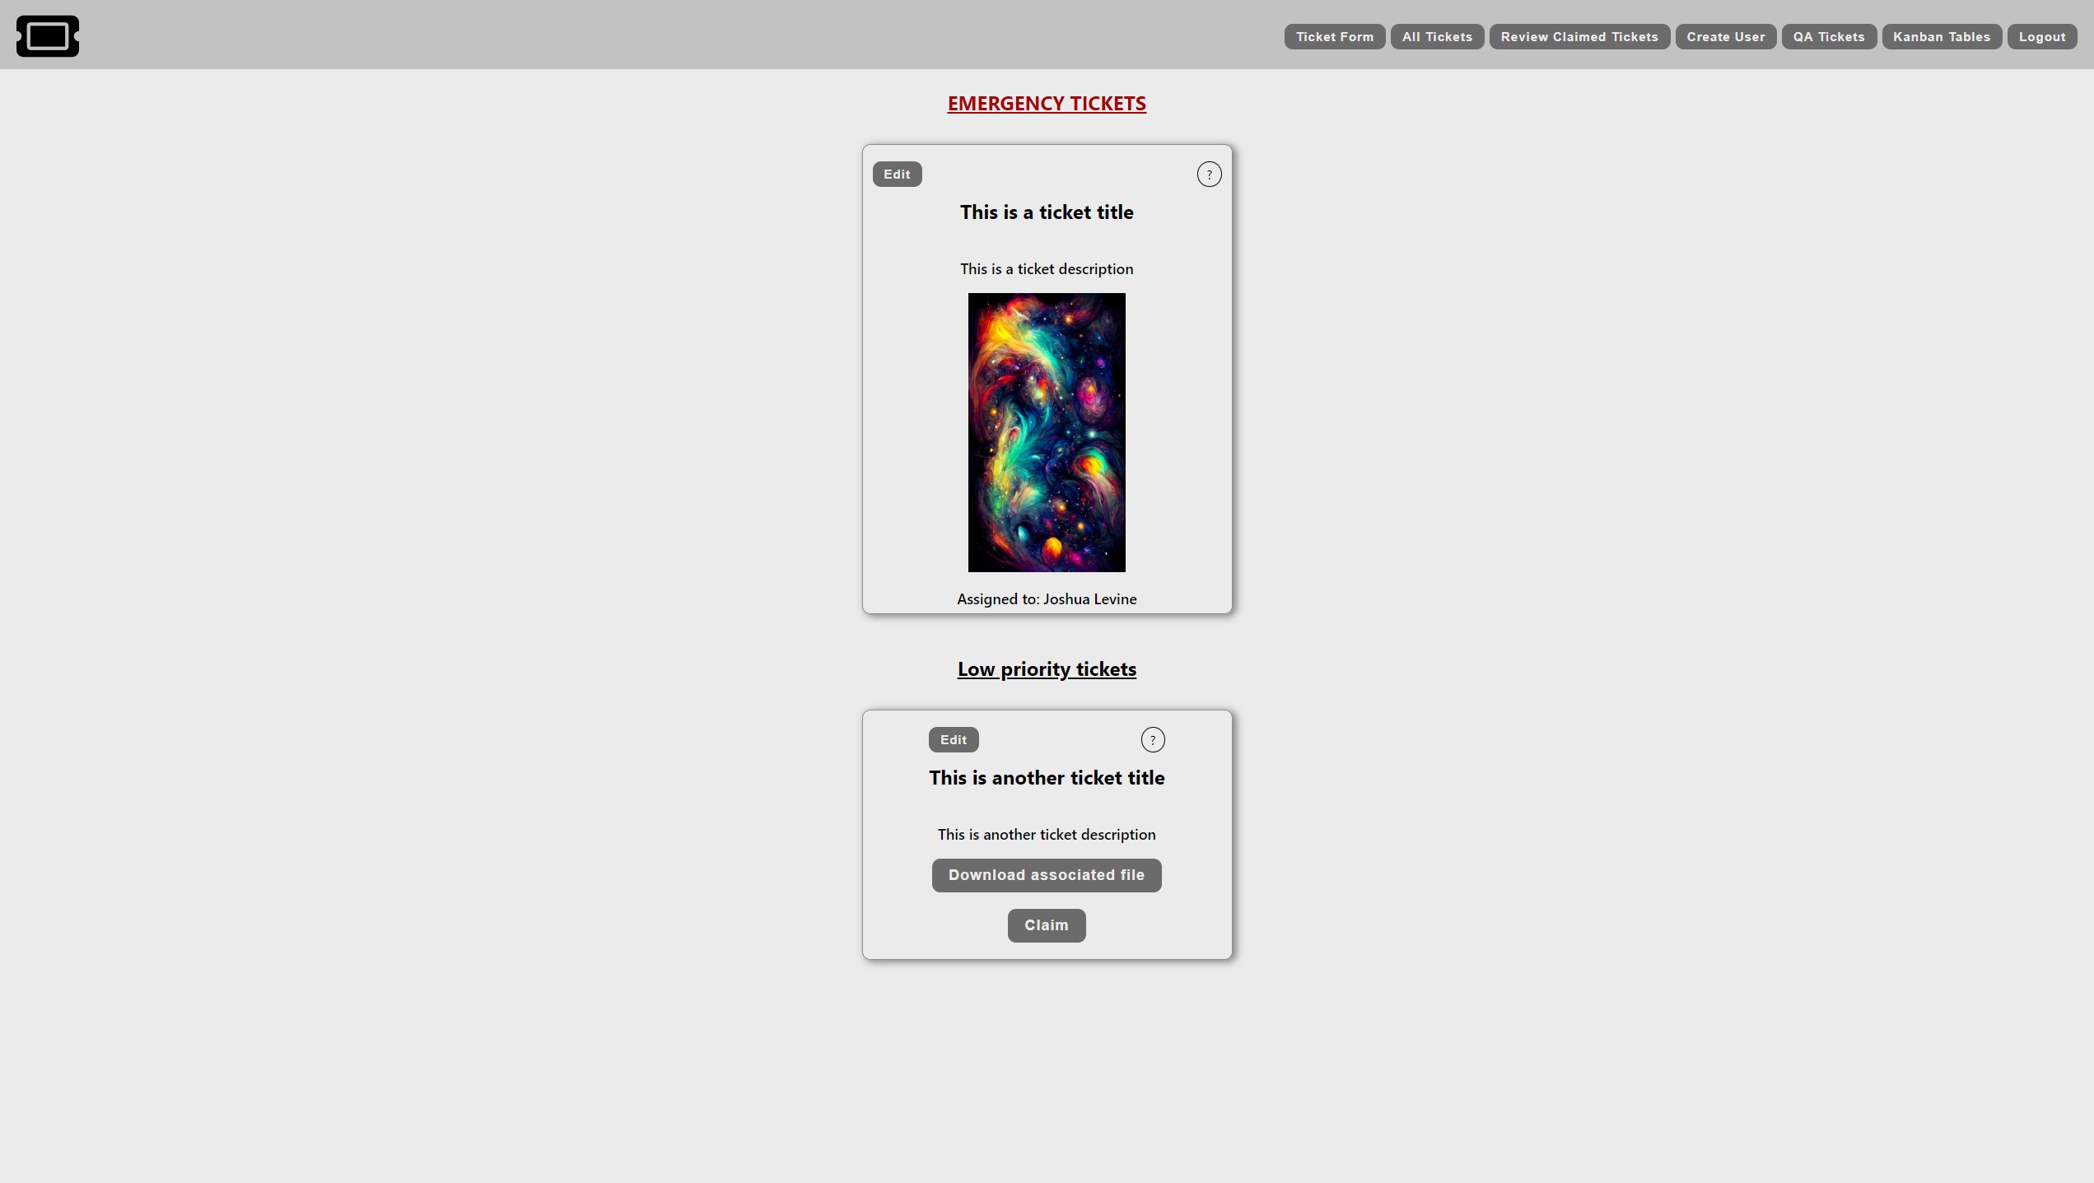
Task: Claim the low priority ticket
Action: click(x=1046, y=925)
